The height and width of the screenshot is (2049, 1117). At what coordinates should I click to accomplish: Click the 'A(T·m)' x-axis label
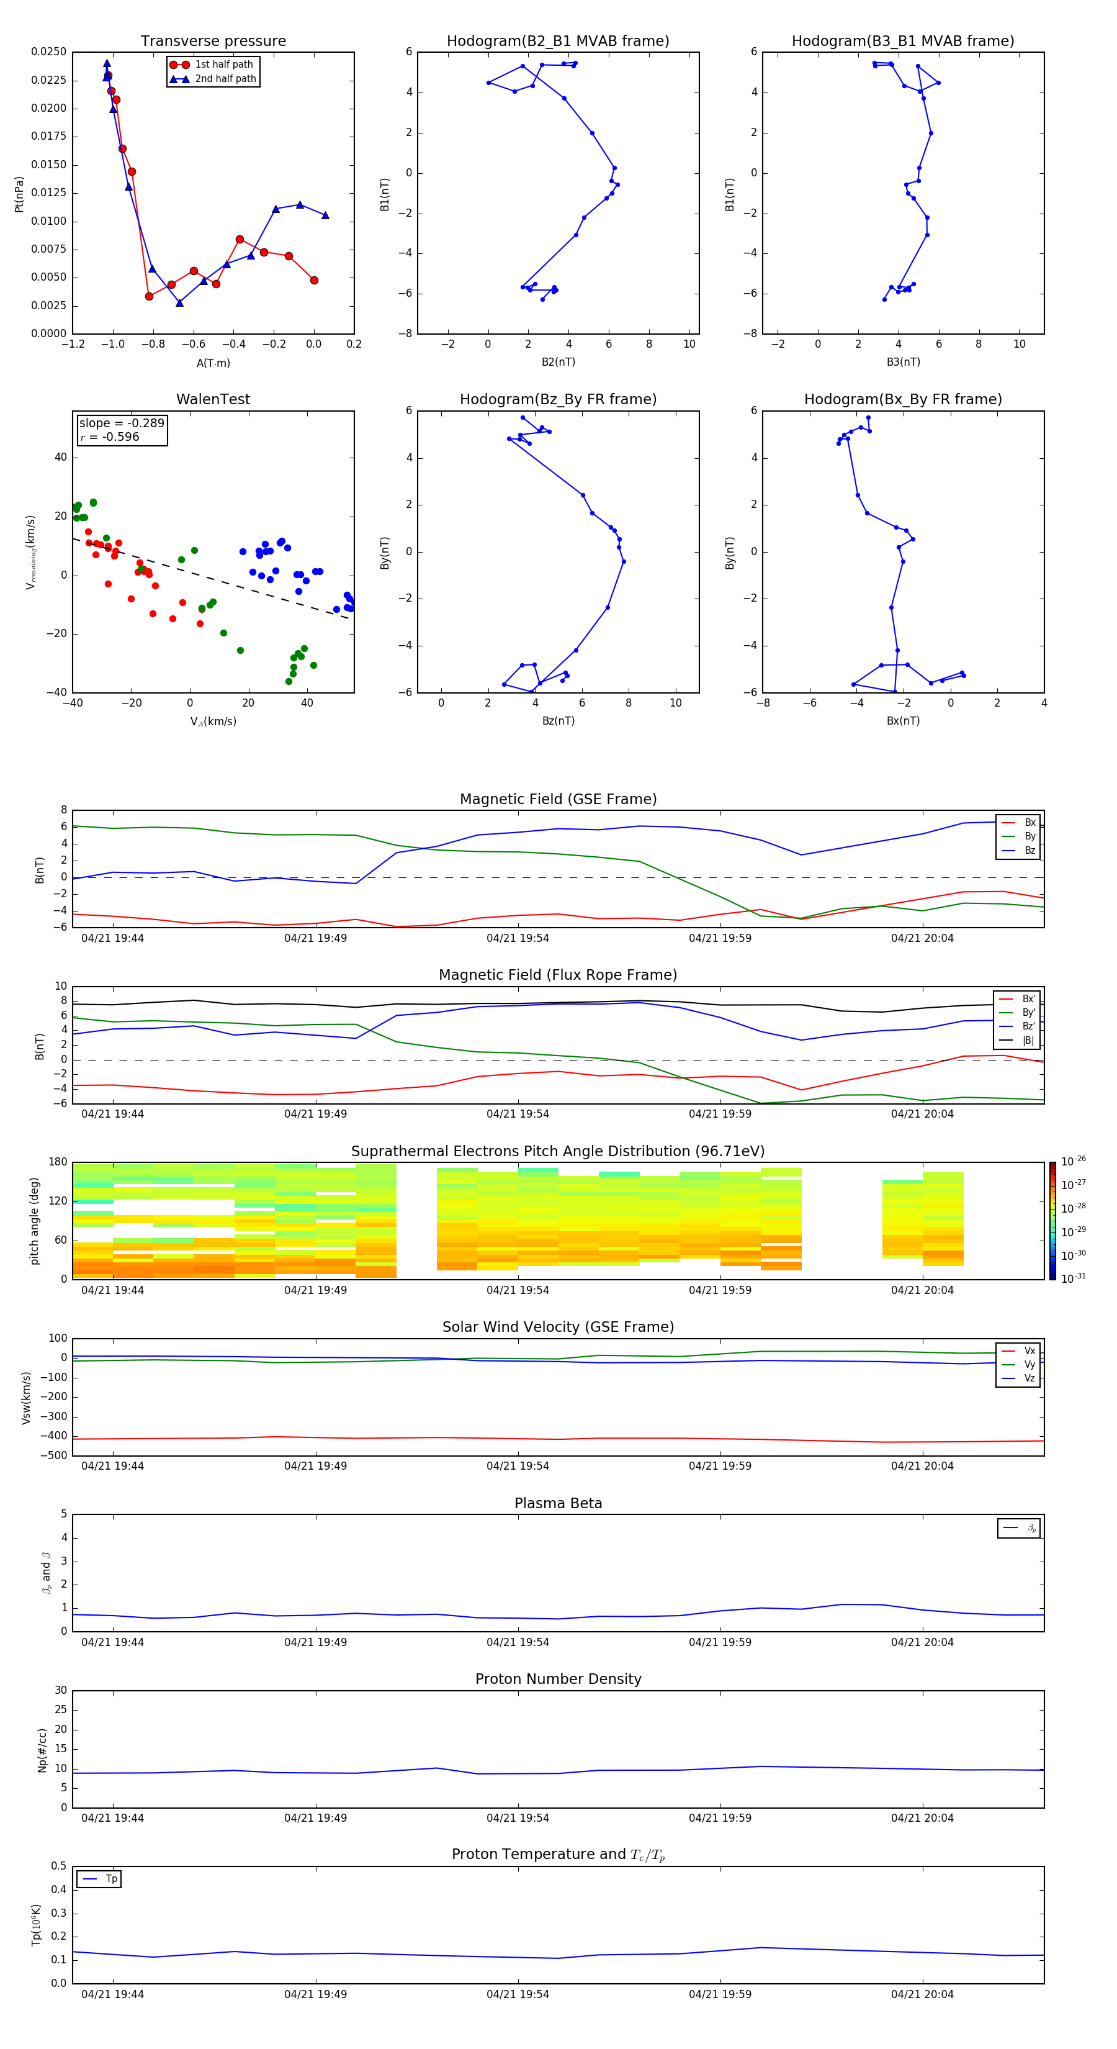pos(213,363)
